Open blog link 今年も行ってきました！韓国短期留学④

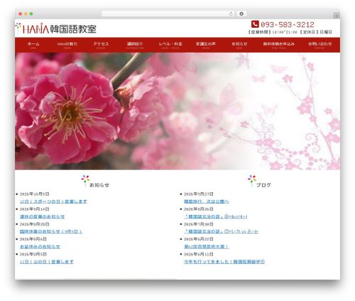(x=224, y=262)
